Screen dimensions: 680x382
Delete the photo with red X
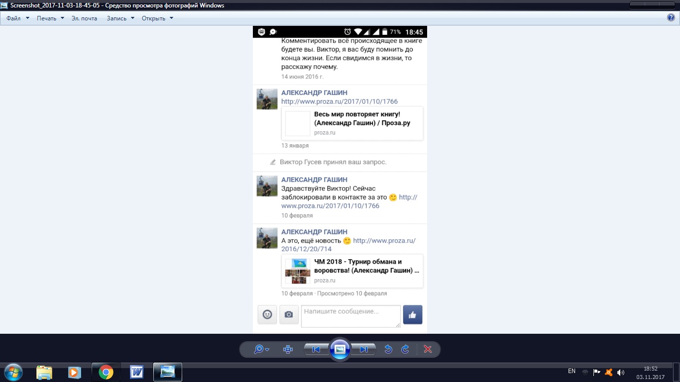point(428,349)
